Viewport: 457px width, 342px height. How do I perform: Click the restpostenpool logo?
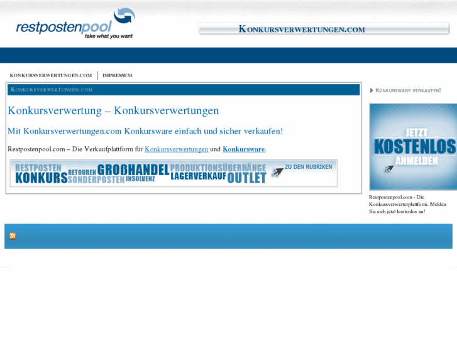(x=75, y=23)
